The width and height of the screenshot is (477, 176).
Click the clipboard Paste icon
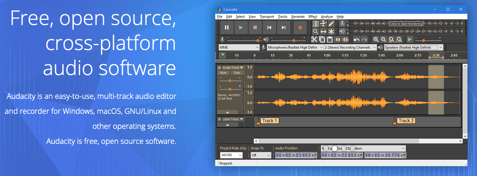pos(330,39)
